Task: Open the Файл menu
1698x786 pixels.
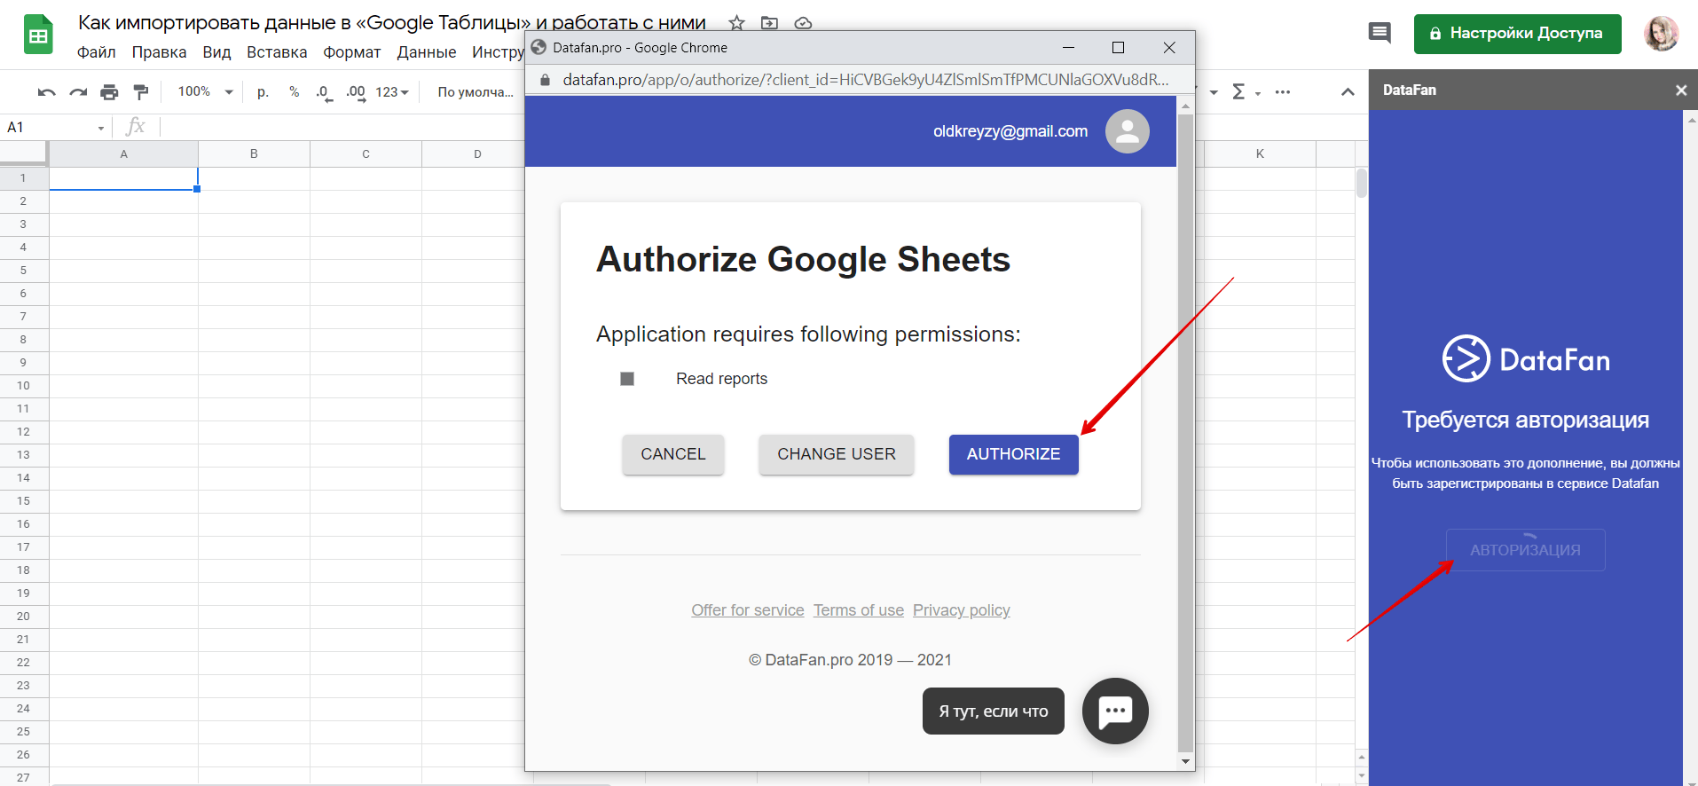Action: coord(96,52)
